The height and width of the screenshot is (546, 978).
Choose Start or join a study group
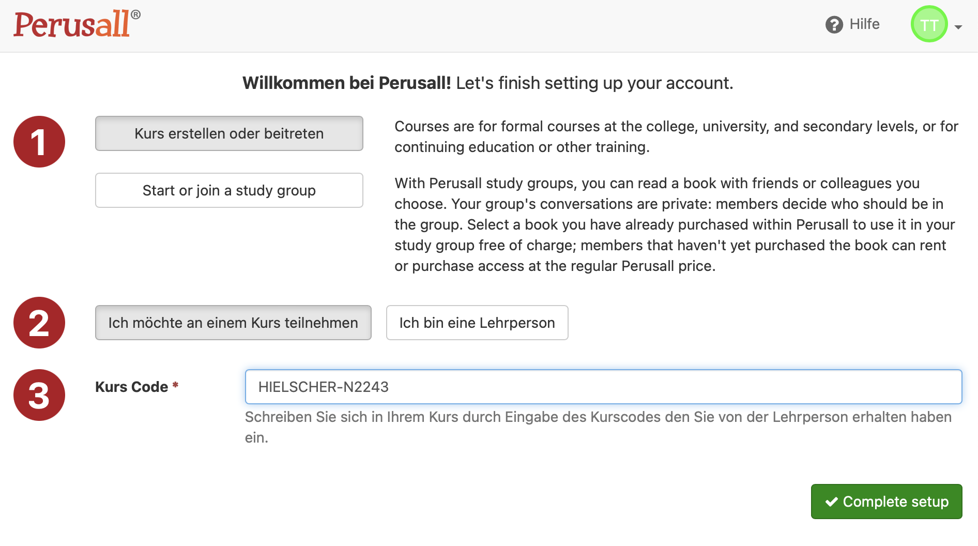tap(229, 190)
